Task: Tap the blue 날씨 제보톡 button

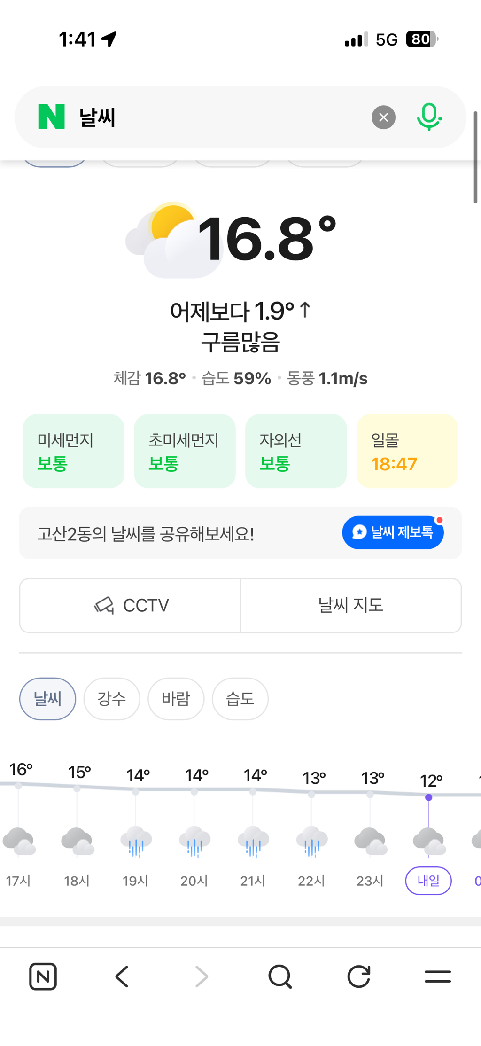Action: coord(393,532)
